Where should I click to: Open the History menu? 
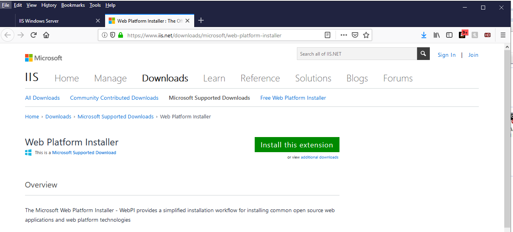49,5
